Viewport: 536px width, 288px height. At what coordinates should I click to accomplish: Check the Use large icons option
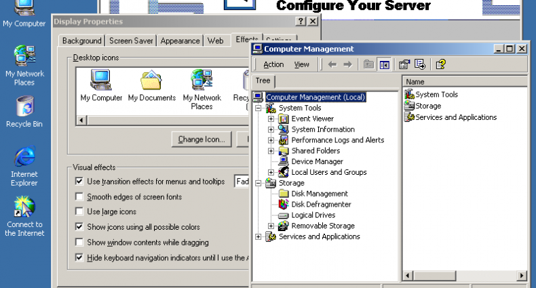click(x=79, y=212)
